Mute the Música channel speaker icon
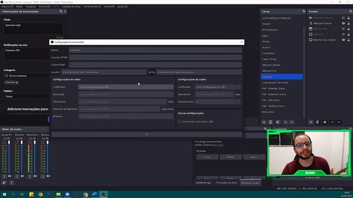The image size is (353, 198). (x=49, y=176)
